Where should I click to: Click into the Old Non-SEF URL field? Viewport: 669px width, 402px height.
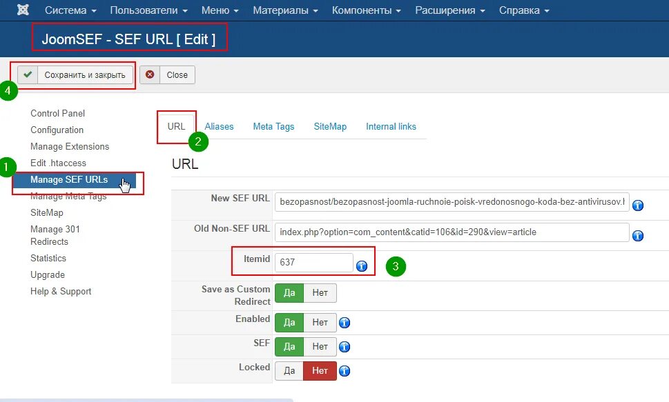point(452,232)
